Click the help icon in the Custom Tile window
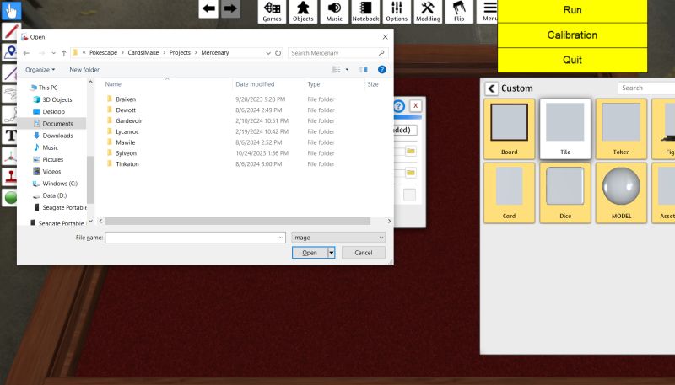This screenshot has height=385, width=675. coord(399,105)
